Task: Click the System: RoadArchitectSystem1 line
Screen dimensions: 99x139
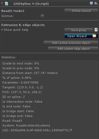Action: [x=26, y=126]
